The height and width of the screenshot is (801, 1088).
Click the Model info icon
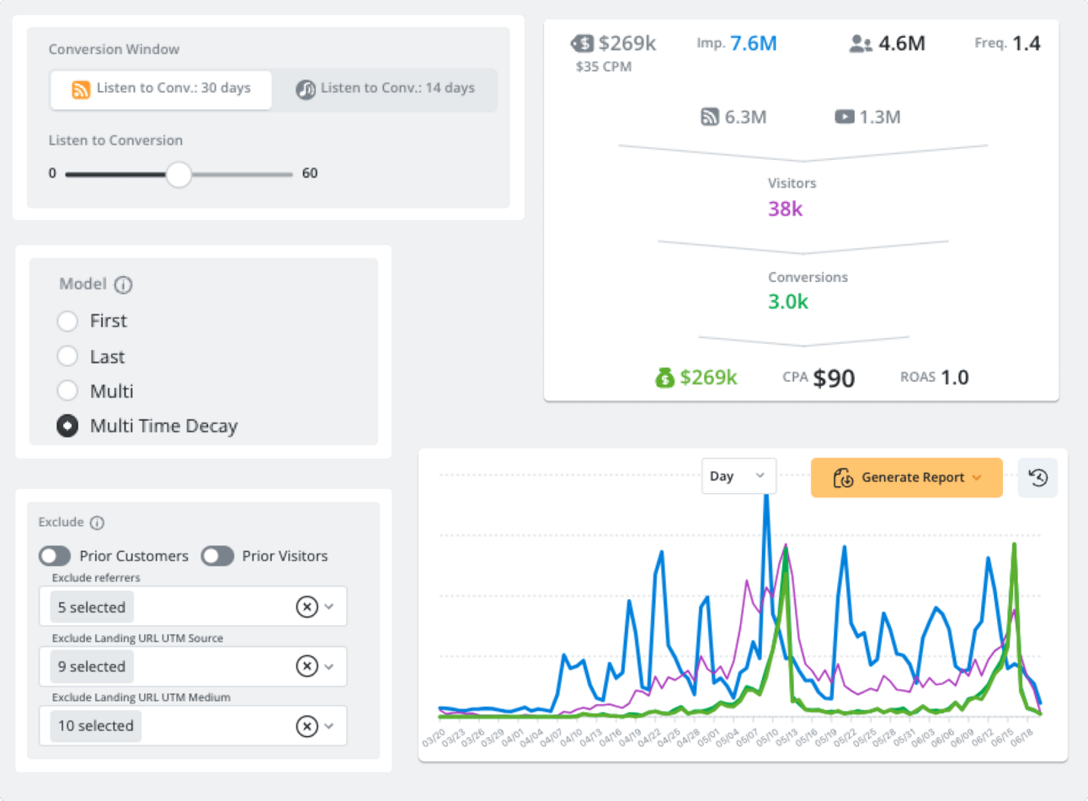(124, 284)
